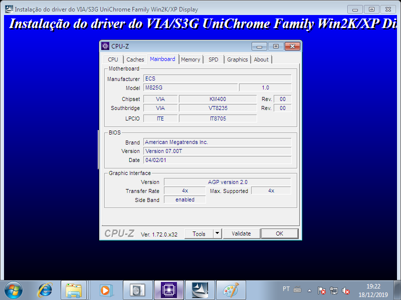This screenshot has height=300, width=401.
Task: Close the CPU-Z window
Action: click(x=292, y=46)
